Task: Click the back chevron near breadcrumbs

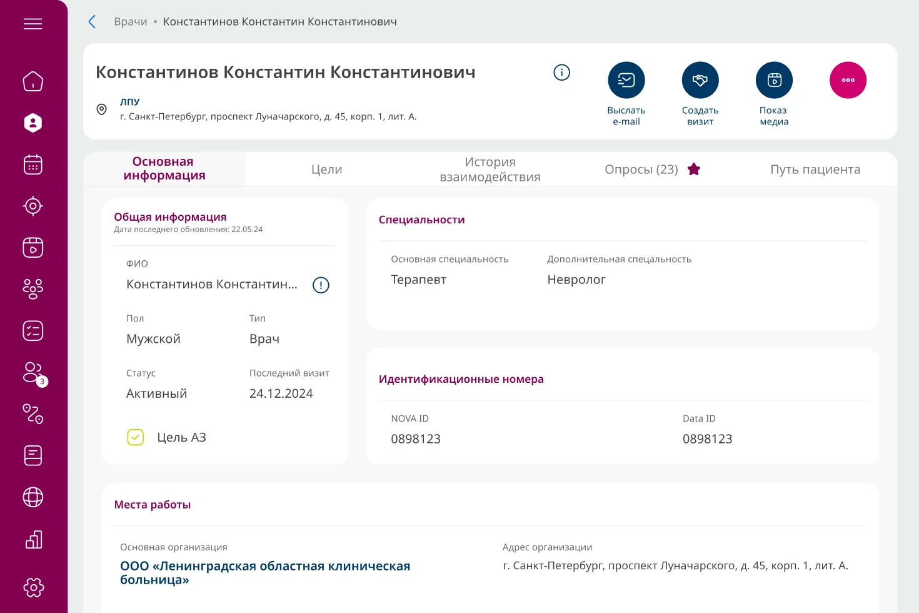Action: 92,21
